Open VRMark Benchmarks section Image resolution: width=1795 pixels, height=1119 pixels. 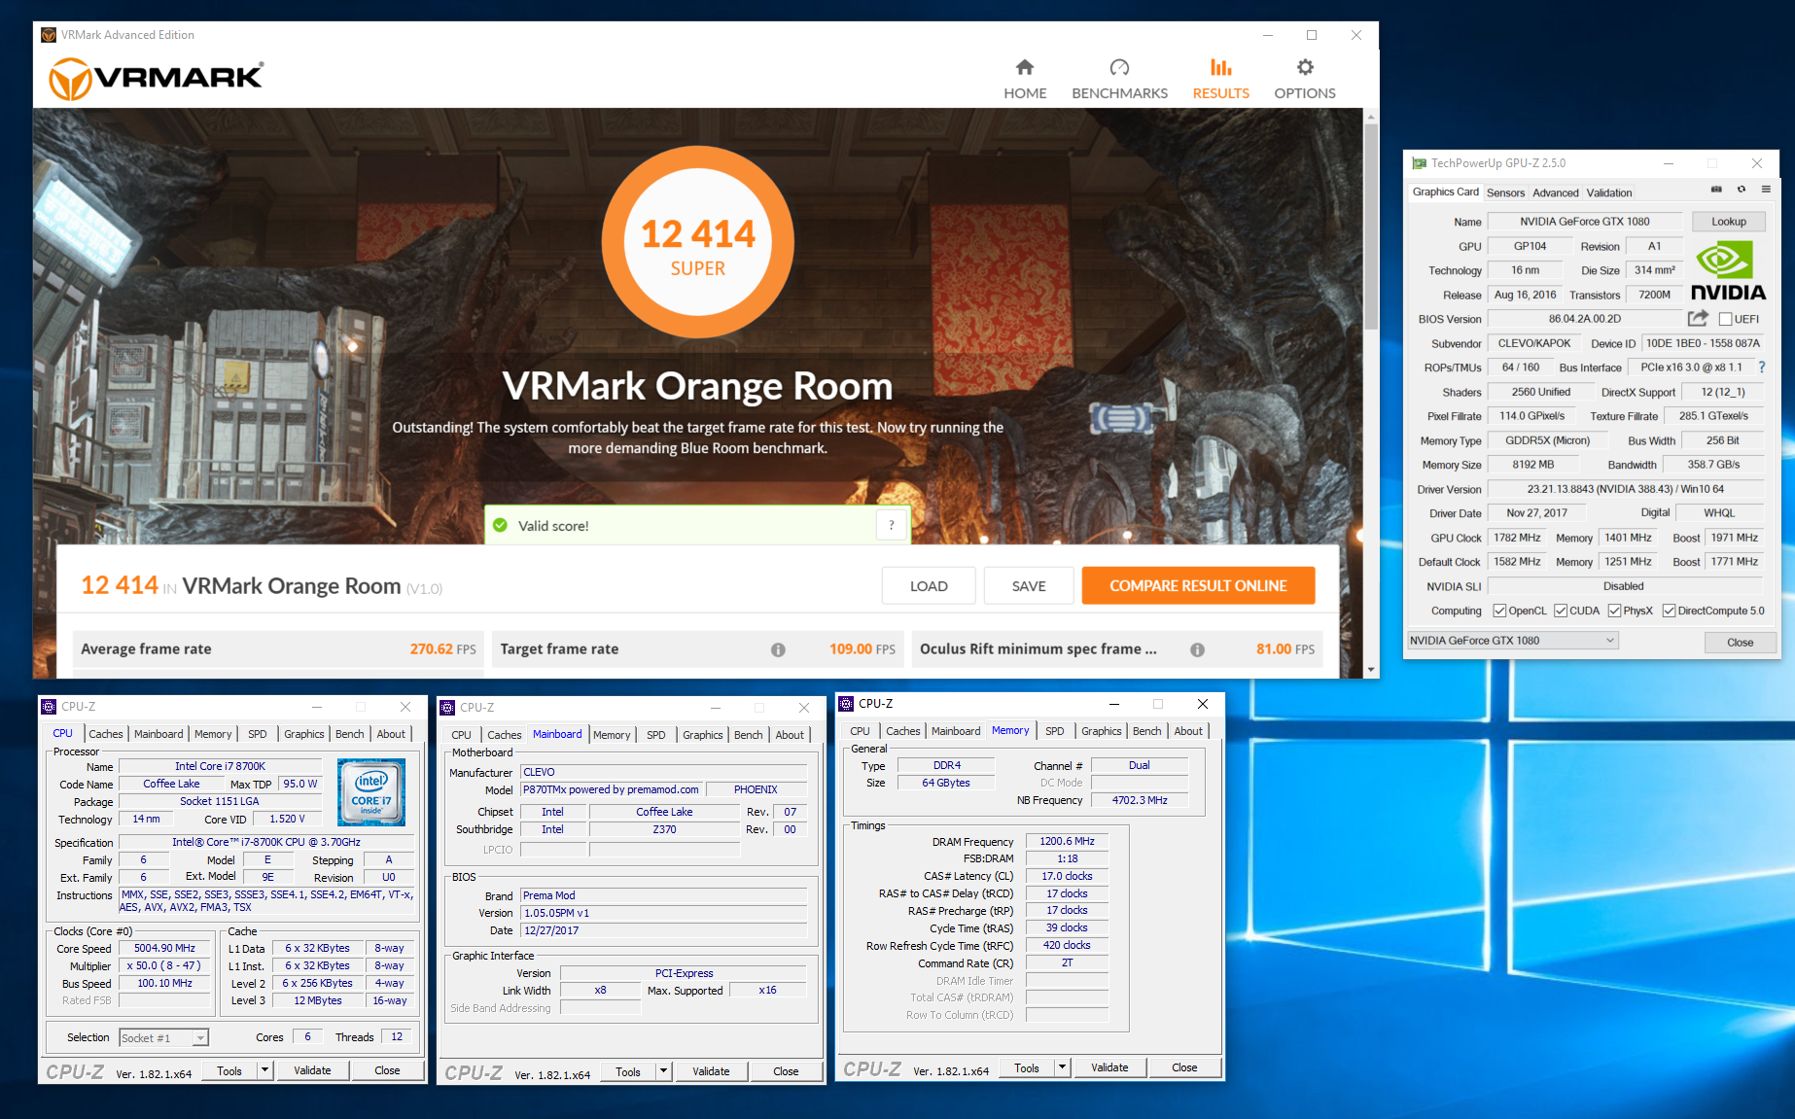[1119, 79]
